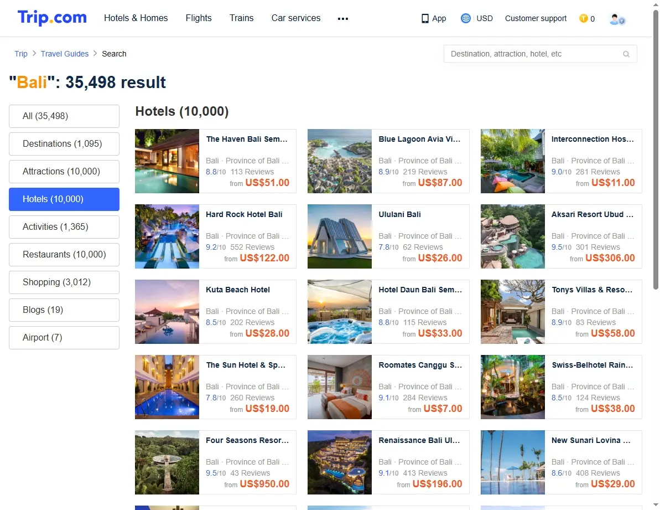This screenshot has height=510, width=660.
Task: Go to Travel Guides breadcrumb
Action: point(65,54)
